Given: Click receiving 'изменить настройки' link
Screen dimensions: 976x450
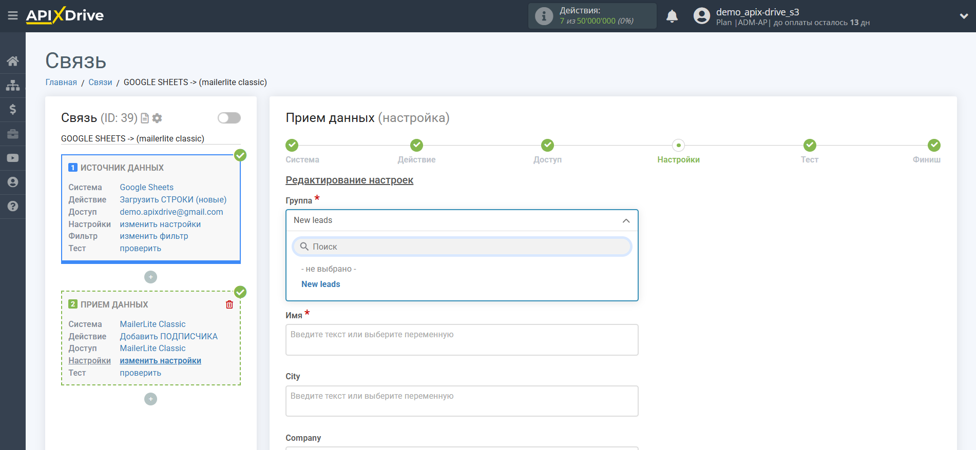Looking at the screenshot, I should [x=161, y=361].
